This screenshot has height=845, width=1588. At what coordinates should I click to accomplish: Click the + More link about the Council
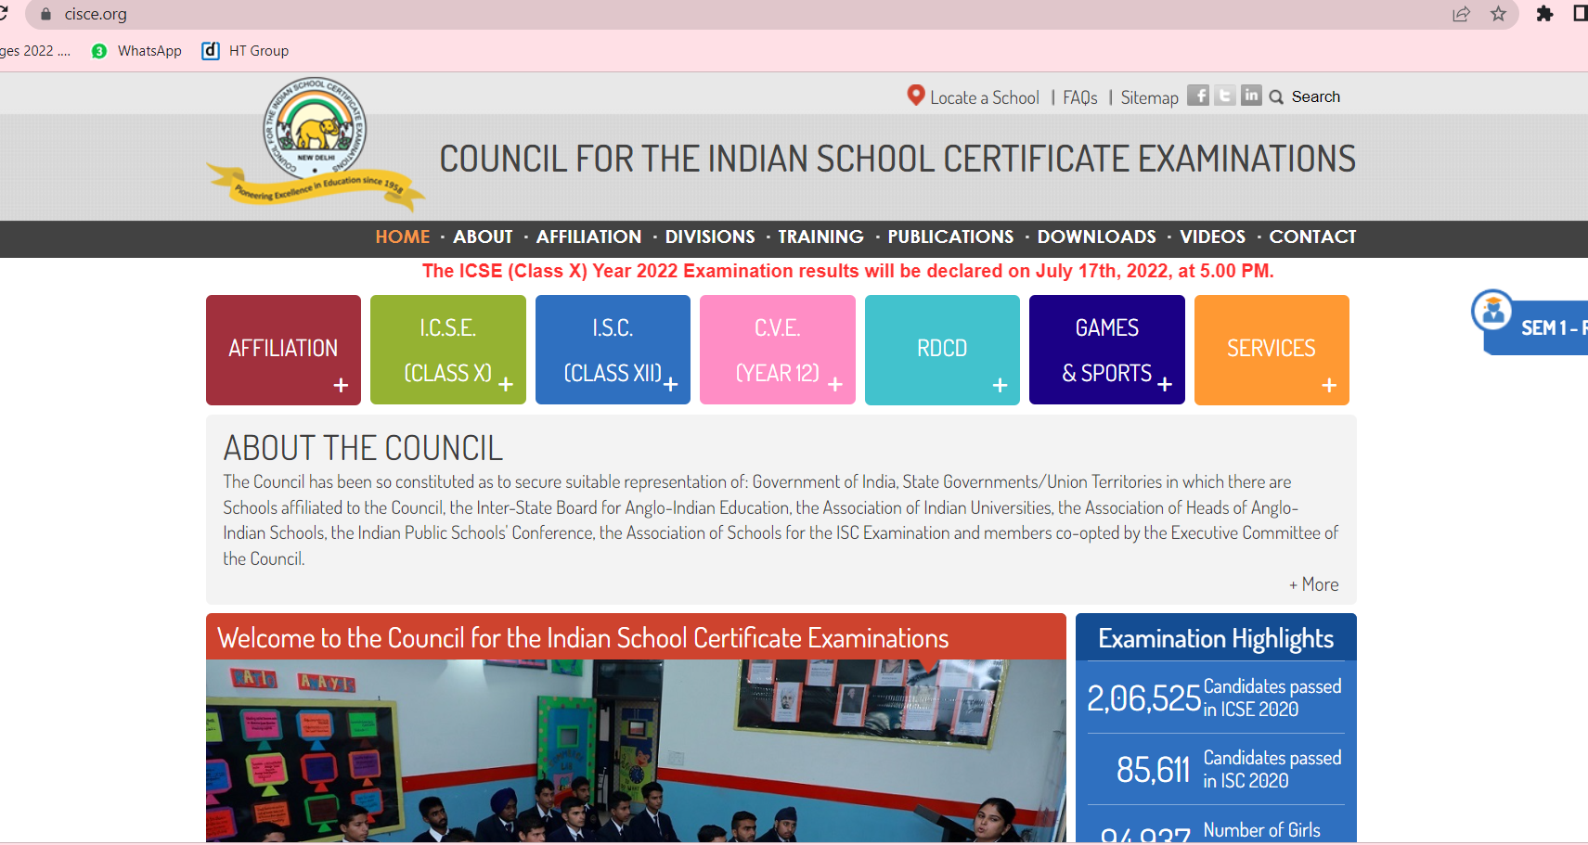click(x=1312, y=583)
